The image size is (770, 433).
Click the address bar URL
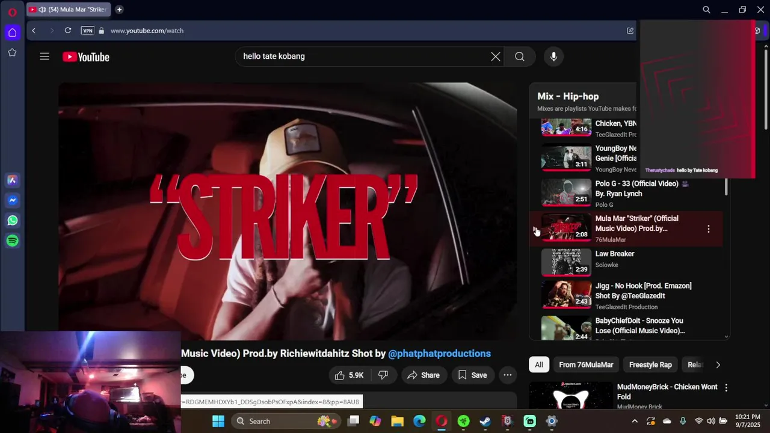pos(147,31)
